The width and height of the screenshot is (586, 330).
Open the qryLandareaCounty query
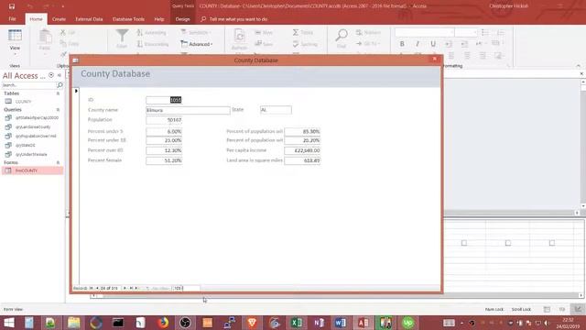pyautogui.click(x=33, y=126)
